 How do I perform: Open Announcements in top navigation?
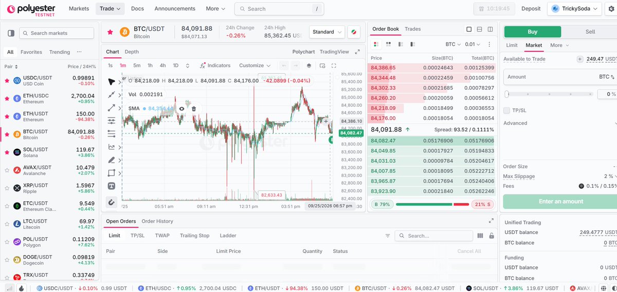(x=175, y=9)
